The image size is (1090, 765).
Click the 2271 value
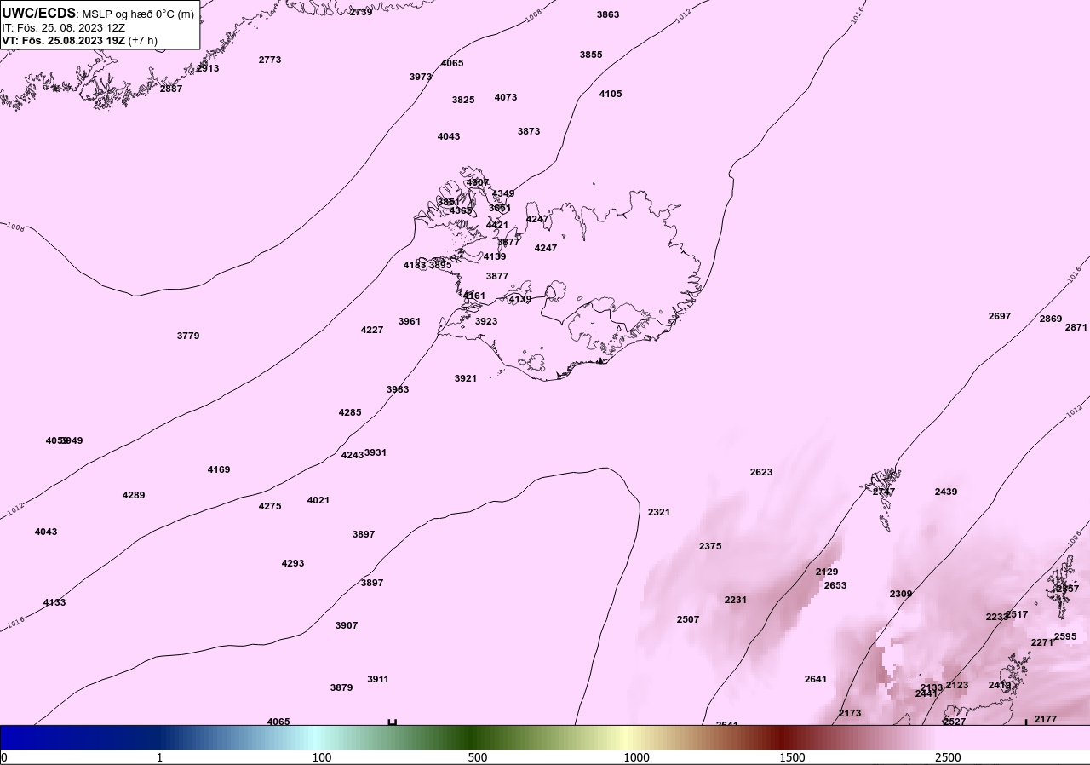coord(1042,642)
